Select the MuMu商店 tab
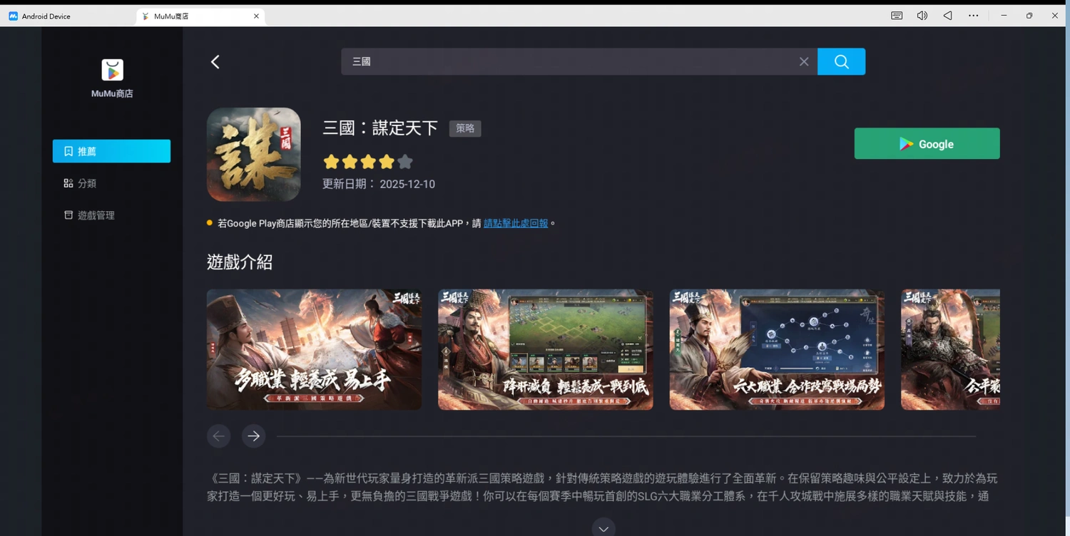Screen dimensions: 1070x536 click(172, 16)
